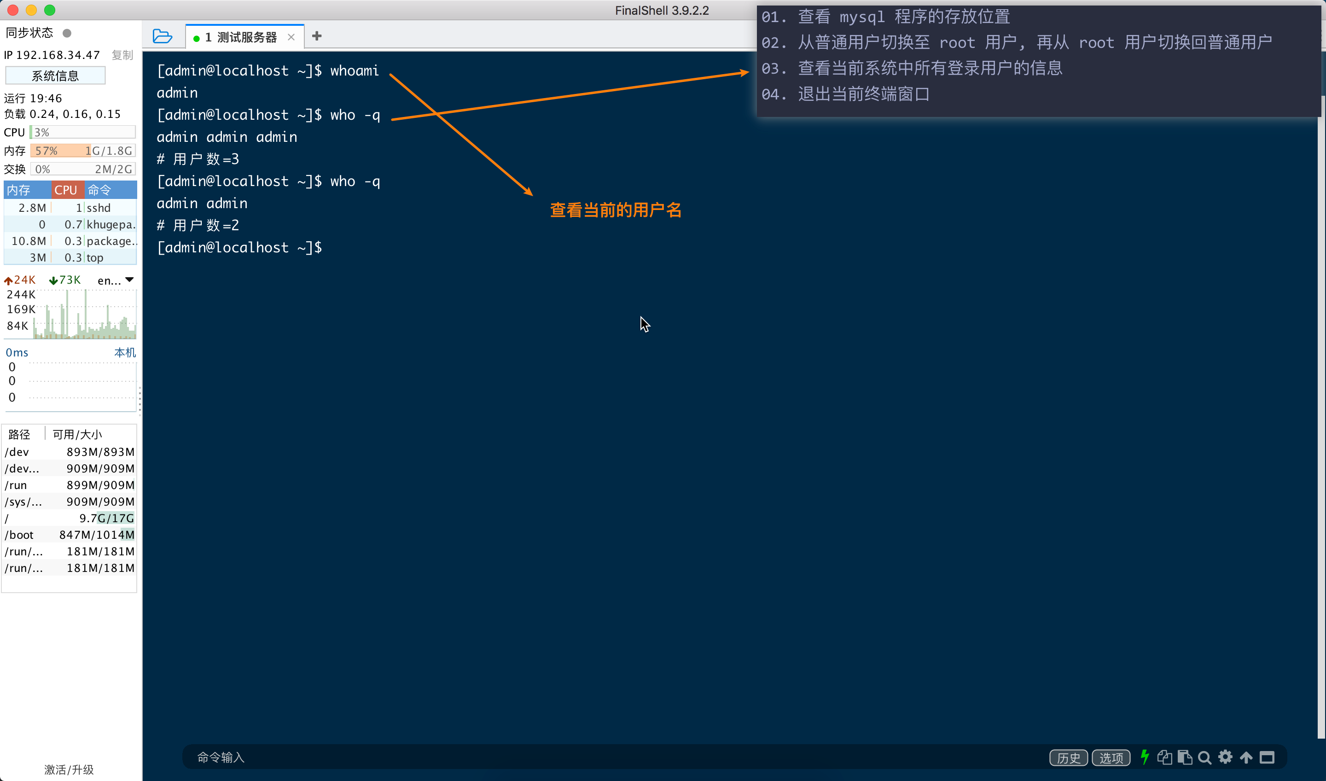Sort processes by 内存 column header
This screenshot has height=781, width=1326.
coord(19,190)
